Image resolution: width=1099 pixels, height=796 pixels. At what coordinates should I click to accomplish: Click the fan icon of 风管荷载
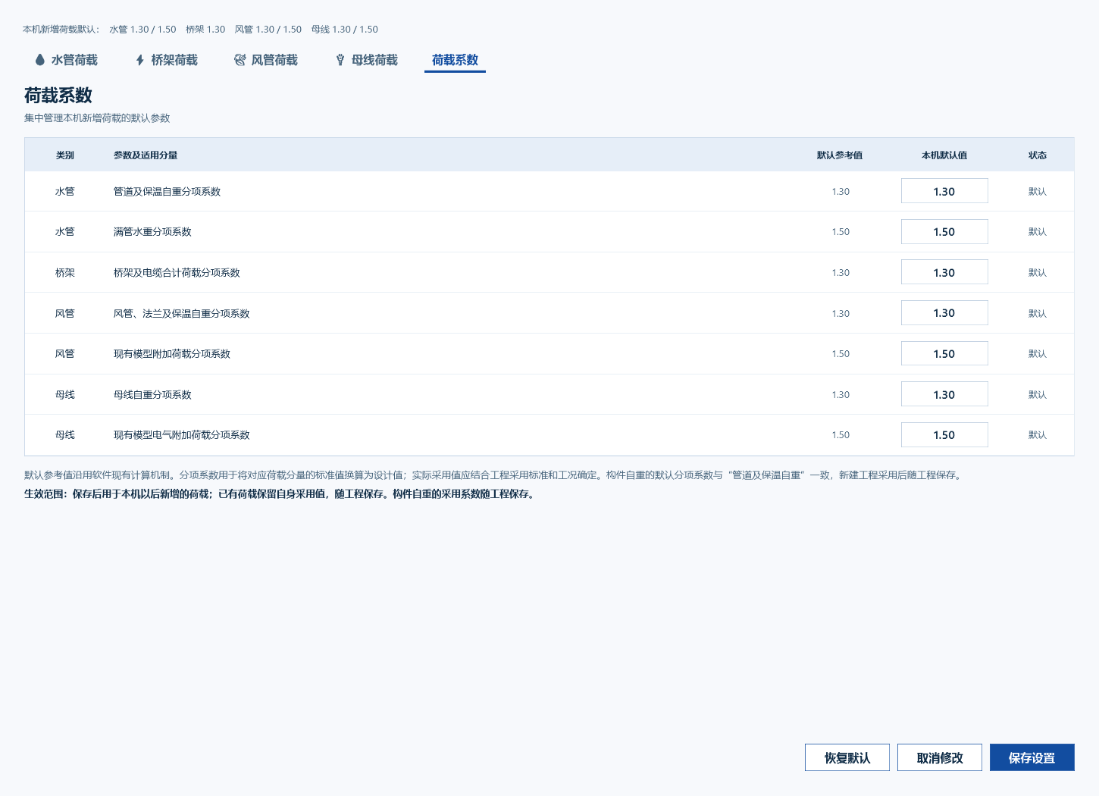(240, 60)
